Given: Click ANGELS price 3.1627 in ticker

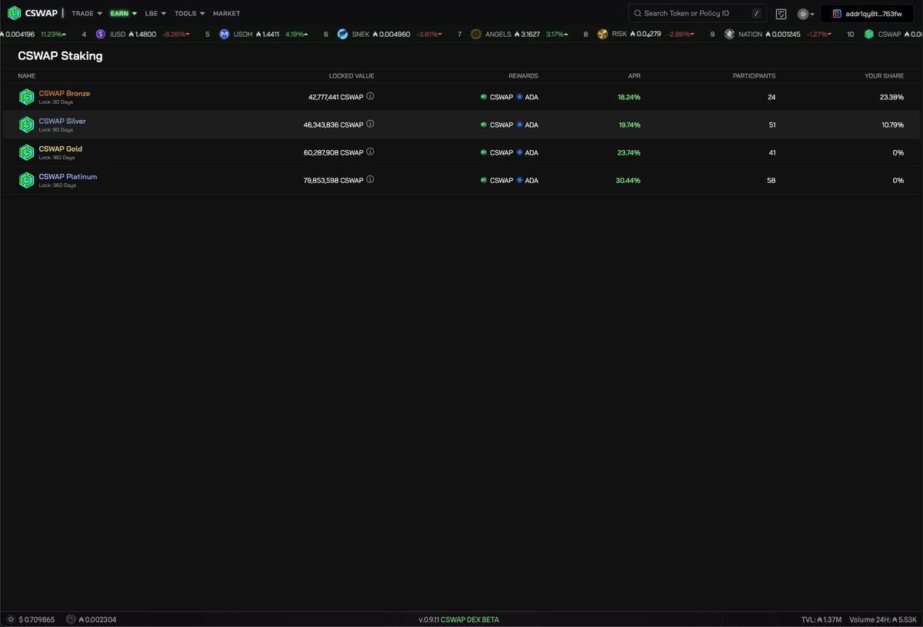Looking at the screenshot, I should pos(528,35).
